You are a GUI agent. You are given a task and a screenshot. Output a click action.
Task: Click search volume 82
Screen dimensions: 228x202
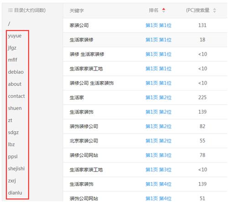pos(202,126)
